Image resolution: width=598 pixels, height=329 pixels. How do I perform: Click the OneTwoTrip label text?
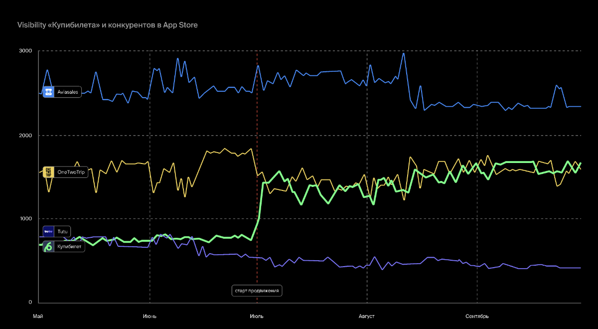click(x=71, y=172)
